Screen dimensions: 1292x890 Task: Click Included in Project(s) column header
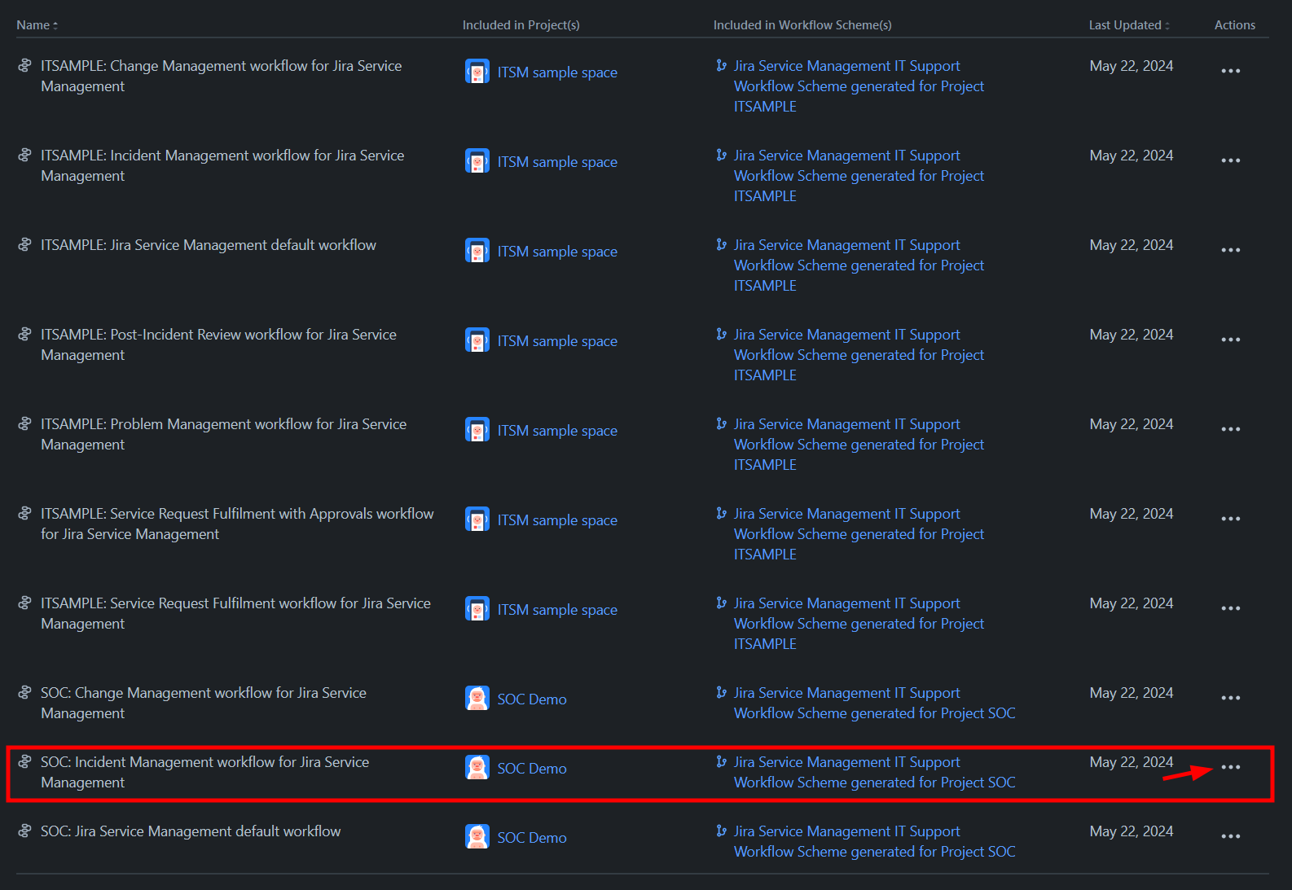pos(521,25)
